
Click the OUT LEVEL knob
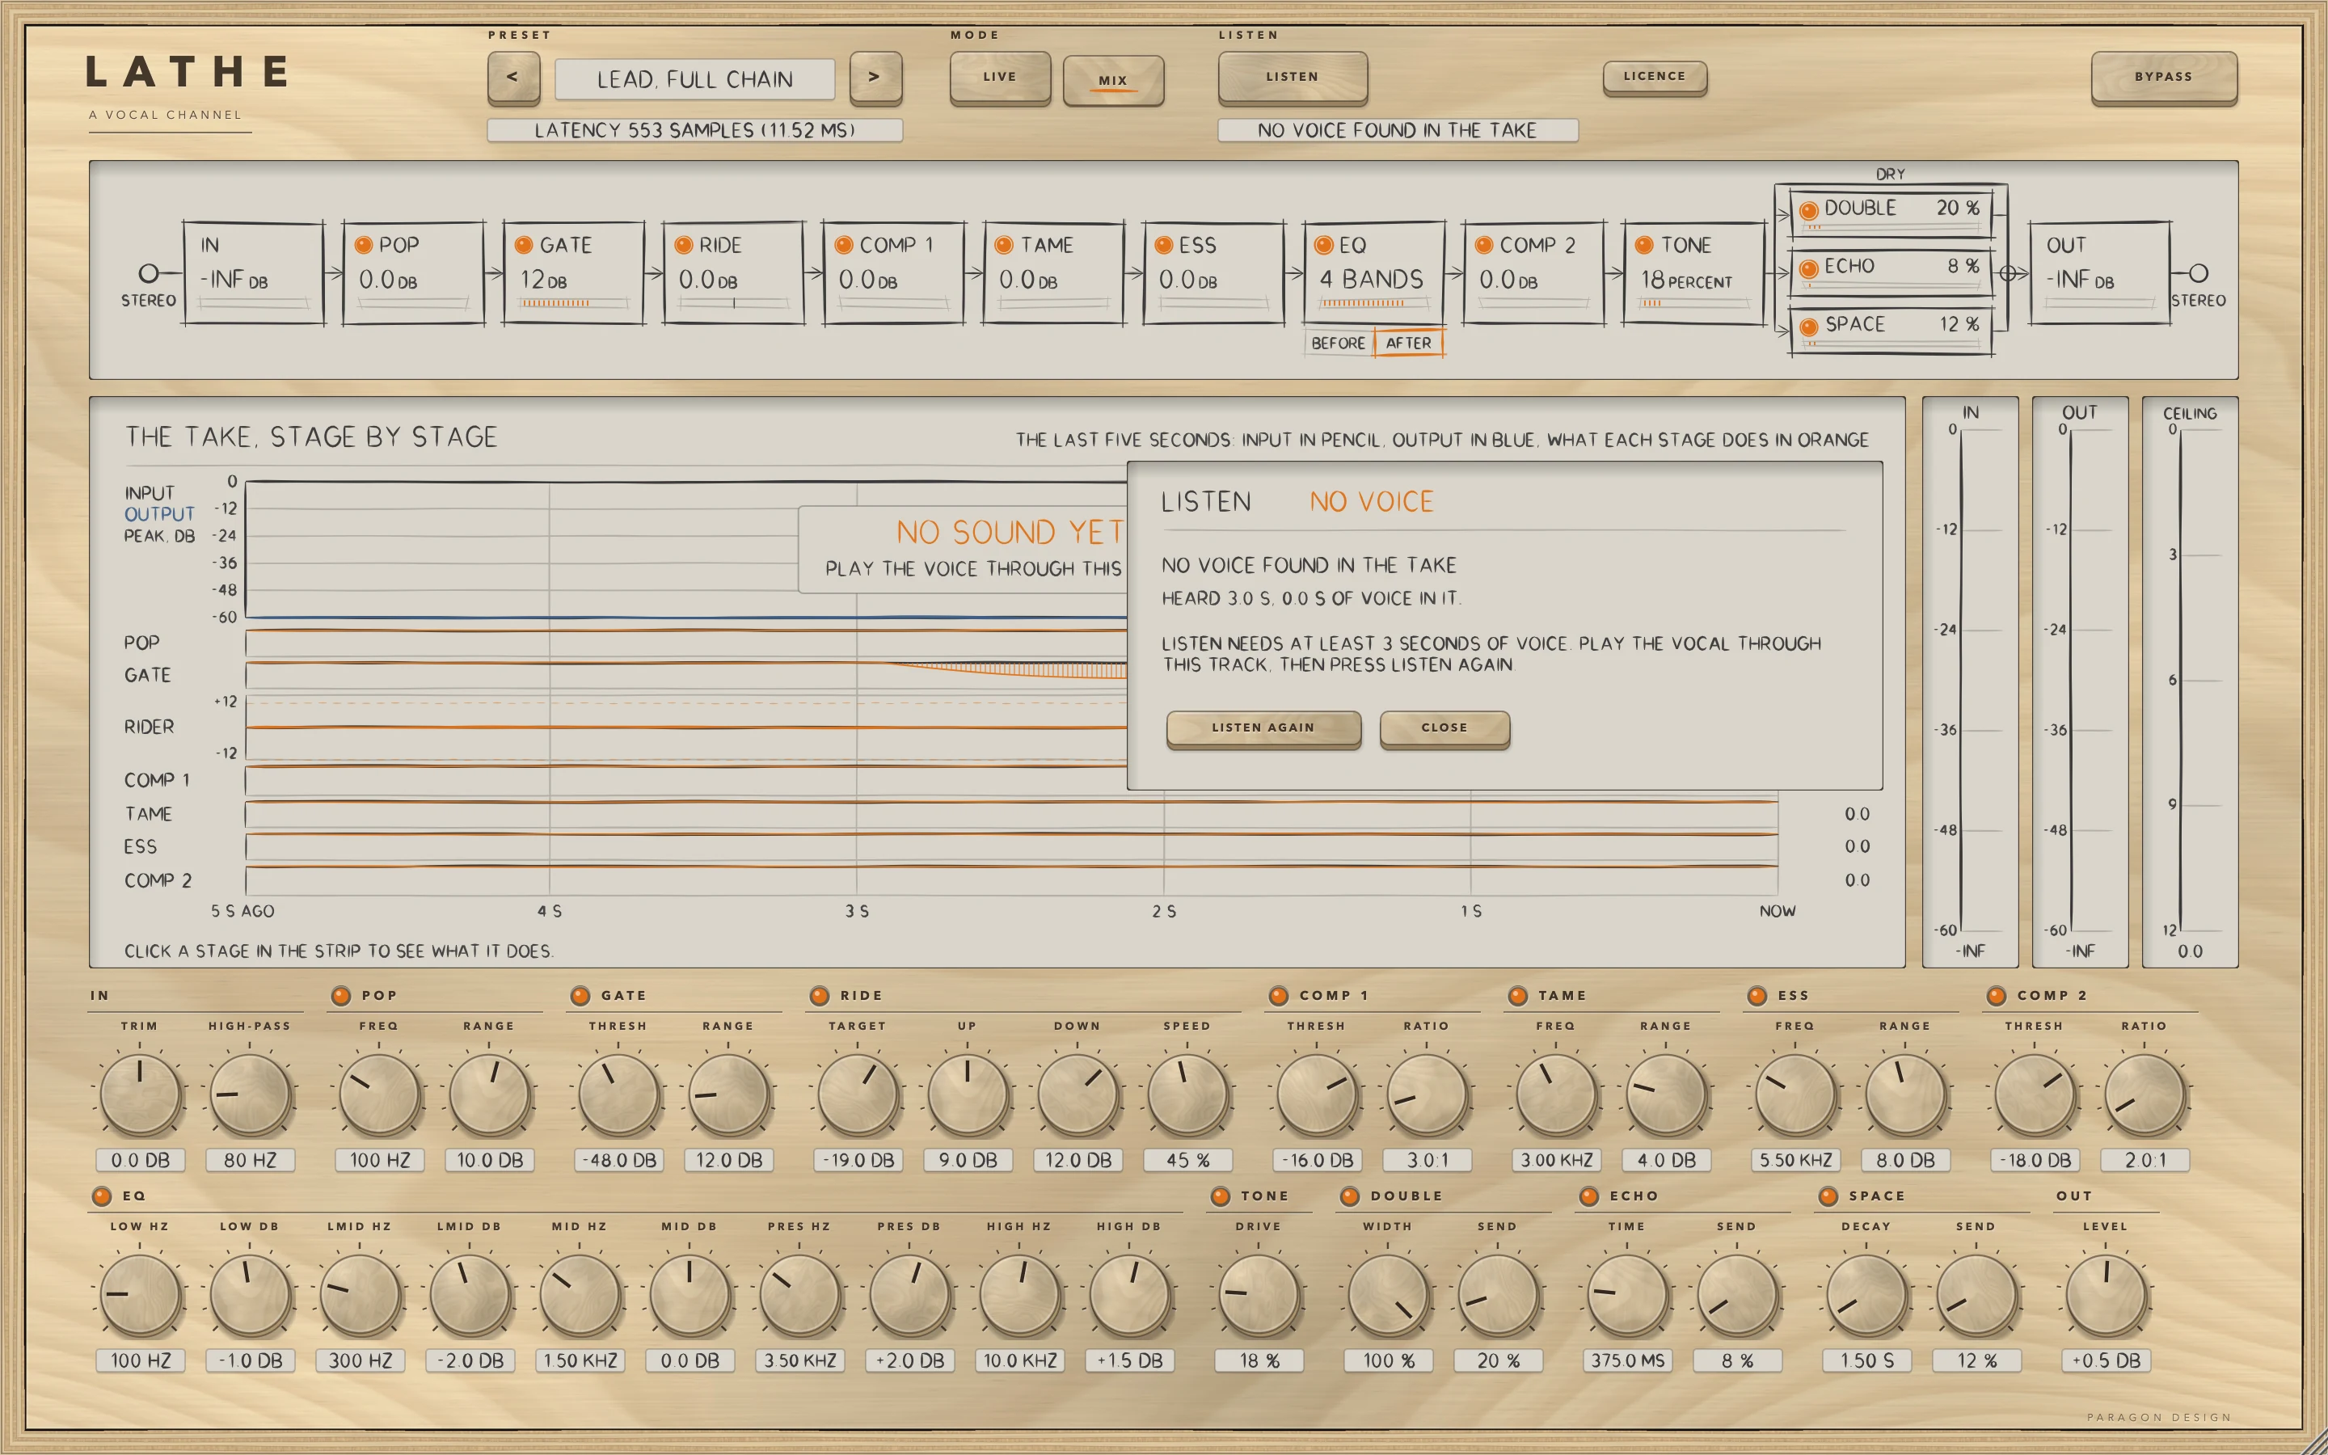pyautogui.click(x=2105, y=1295)
